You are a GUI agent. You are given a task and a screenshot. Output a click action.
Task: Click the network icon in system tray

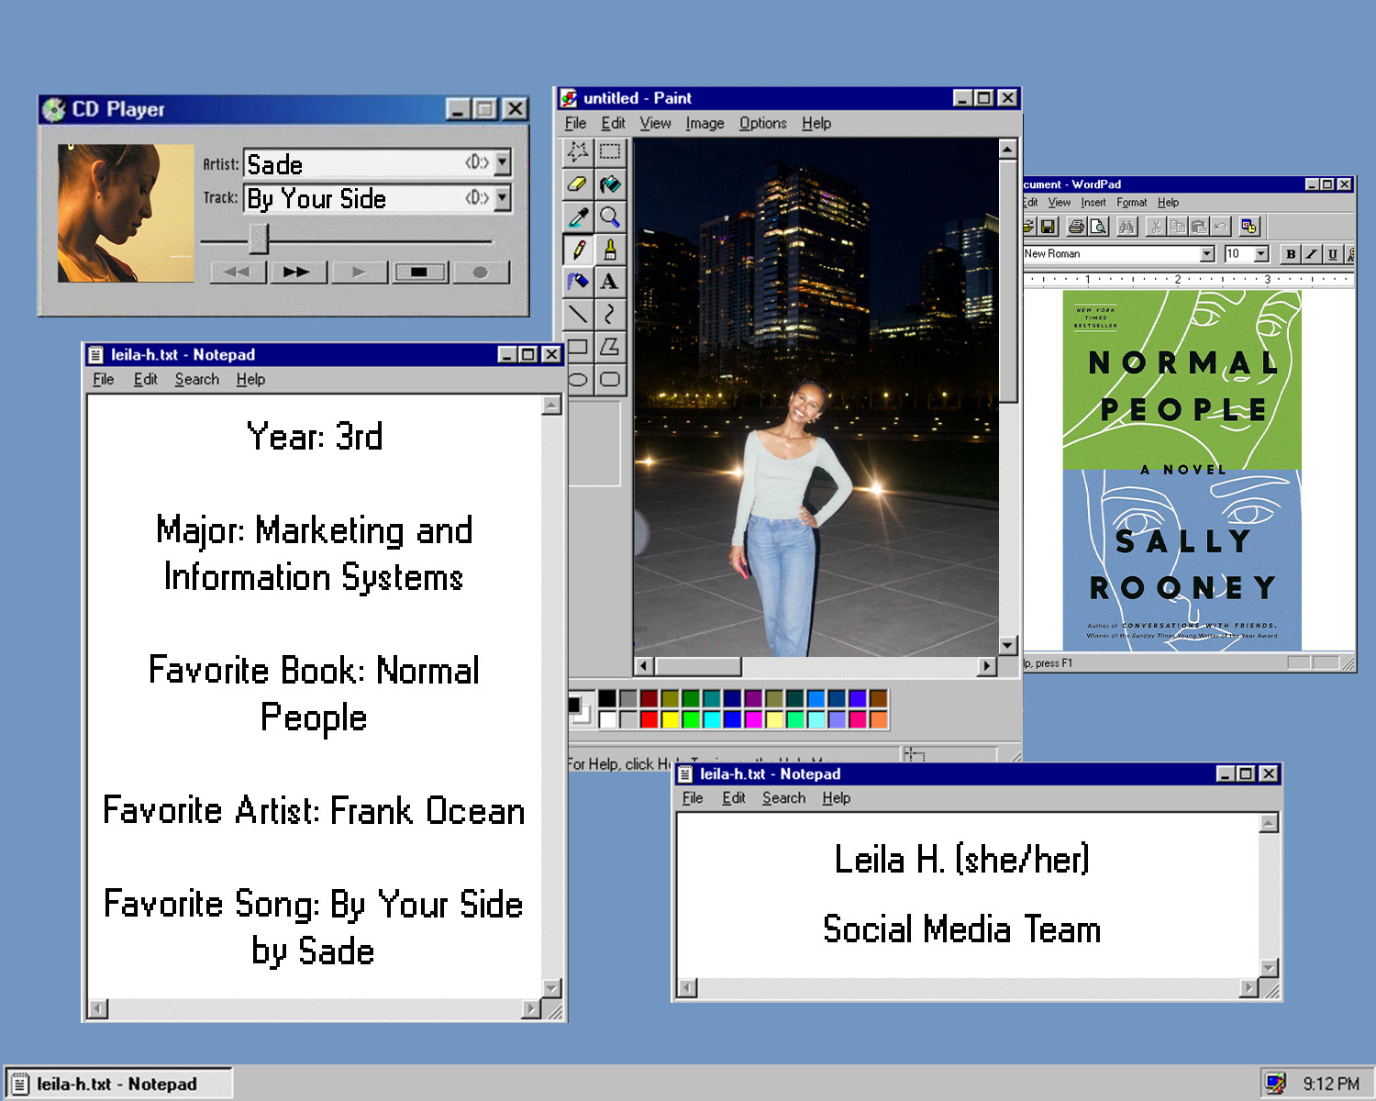pyautogui.click(x=1275, y=1084)
